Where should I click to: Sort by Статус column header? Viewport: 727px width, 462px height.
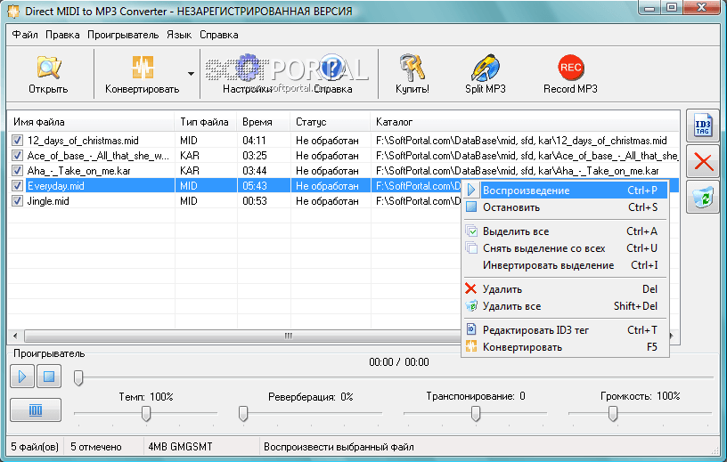point(330,122)
